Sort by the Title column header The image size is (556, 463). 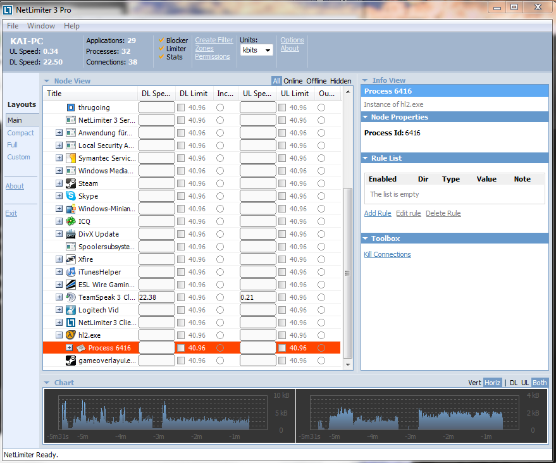click(x=90, y=94)
